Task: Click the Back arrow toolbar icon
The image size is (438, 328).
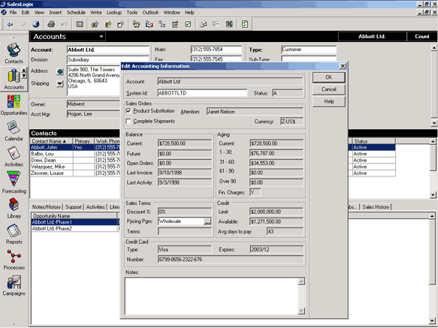Action: (x=10, y=24)
